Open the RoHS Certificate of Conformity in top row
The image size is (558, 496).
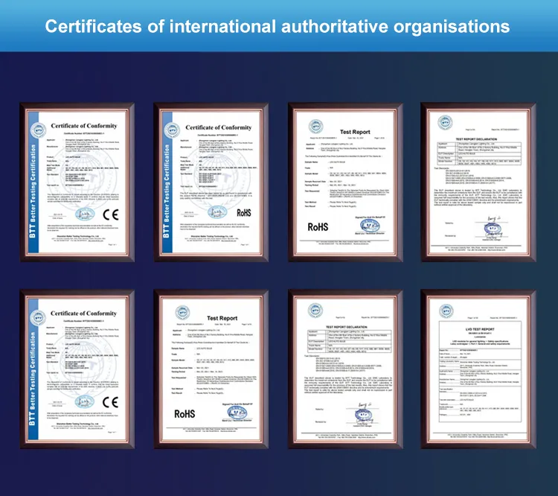coord(211,182)
